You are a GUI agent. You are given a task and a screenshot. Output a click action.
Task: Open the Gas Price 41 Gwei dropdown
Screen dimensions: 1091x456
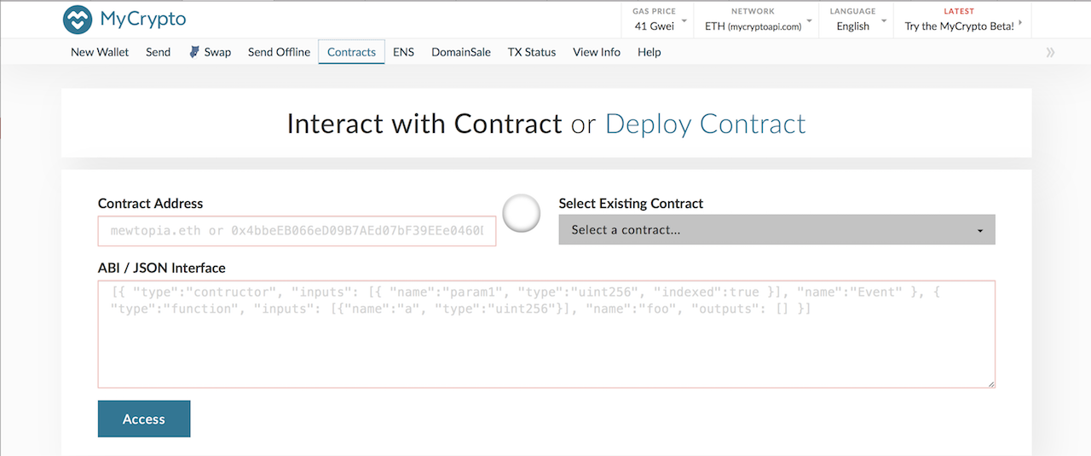[x=660, y=20]
